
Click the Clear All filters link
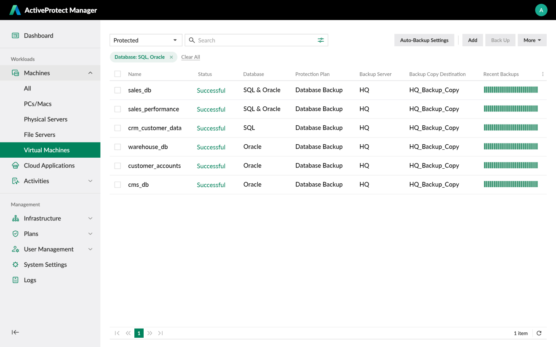click(190, 57)
